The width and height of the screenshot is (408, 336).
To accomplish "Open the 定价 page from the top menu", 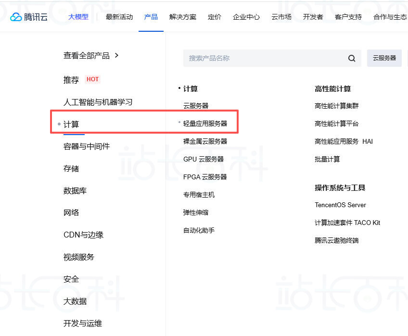I will [215, 16].
